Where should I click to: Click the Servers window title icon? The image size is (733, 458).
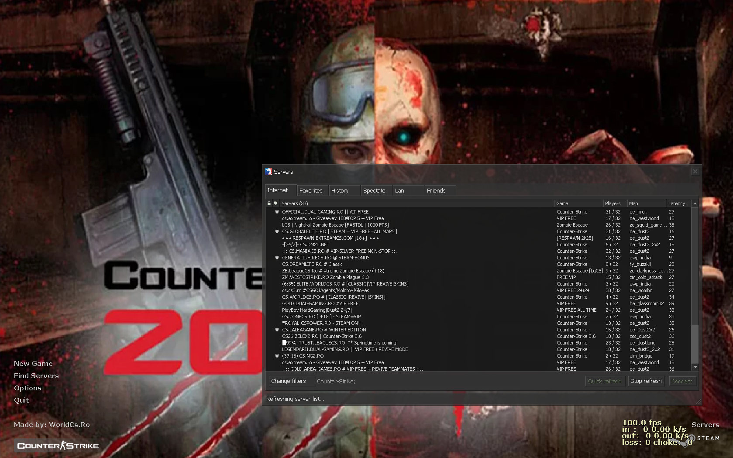click(x=268, y=172)
